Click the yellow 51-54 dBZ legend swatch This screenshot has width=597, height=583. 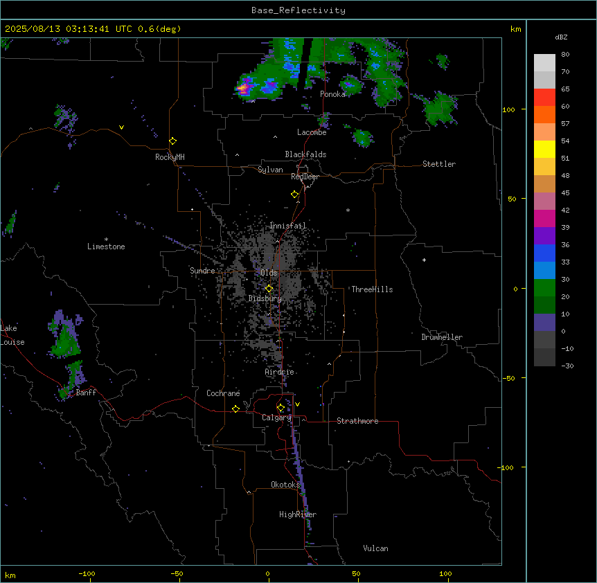pos(544,149)
